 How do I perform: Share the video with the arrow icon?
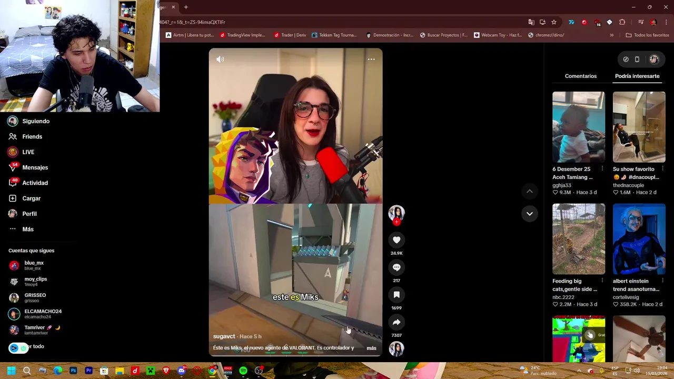(x=397, y=322)
